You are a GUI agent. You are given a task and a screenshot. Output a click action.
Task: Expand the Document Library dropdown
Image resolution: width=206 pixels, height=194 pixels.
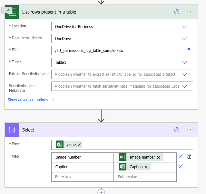coord(184,39)
